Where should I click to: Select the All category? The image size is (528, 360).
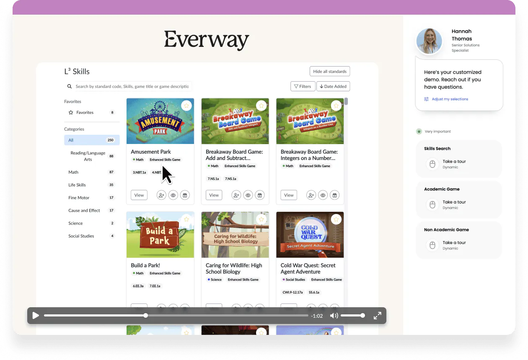tap(92, 140)
